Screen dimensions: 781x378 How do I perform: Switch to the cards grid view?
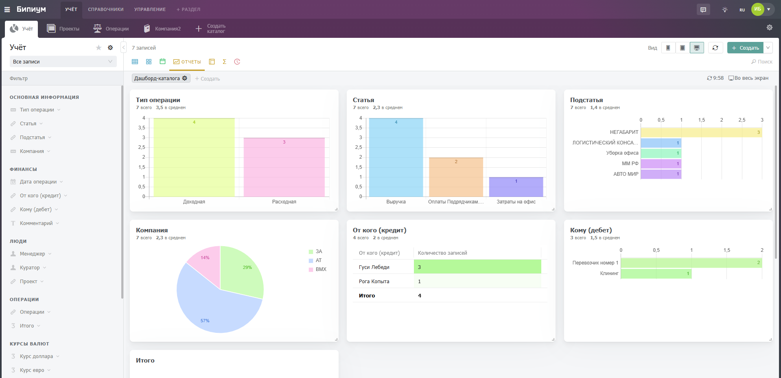(x=149, y=62)
